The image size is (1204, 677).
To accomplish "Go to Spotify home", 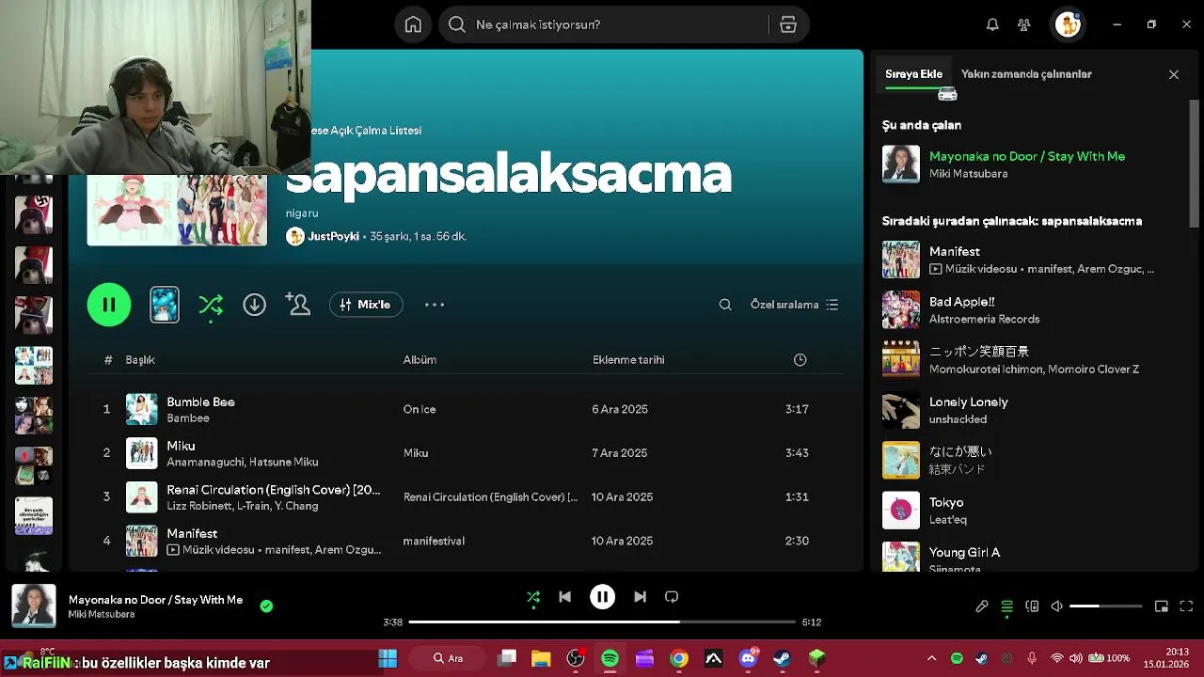I will 413,25.
